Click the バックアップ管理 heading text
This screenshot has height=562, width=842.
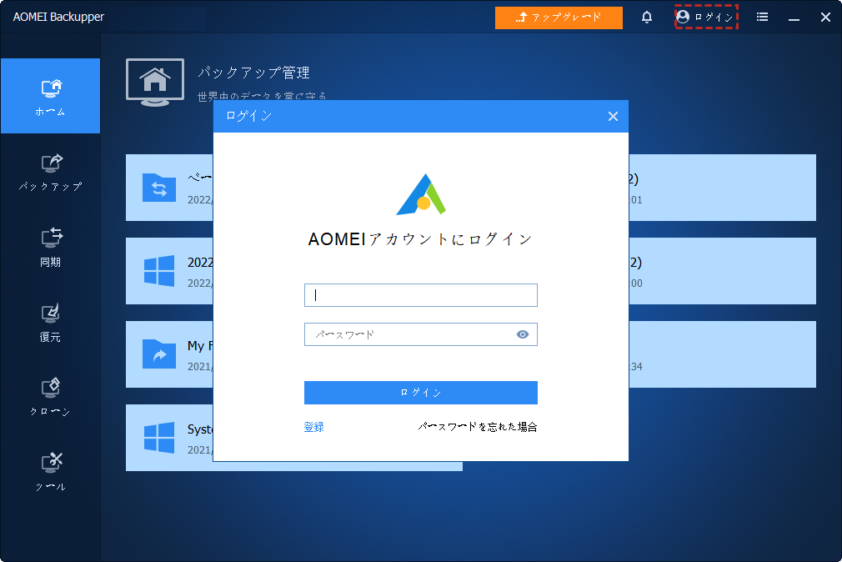pyautogui.click(x=253, y=73)
